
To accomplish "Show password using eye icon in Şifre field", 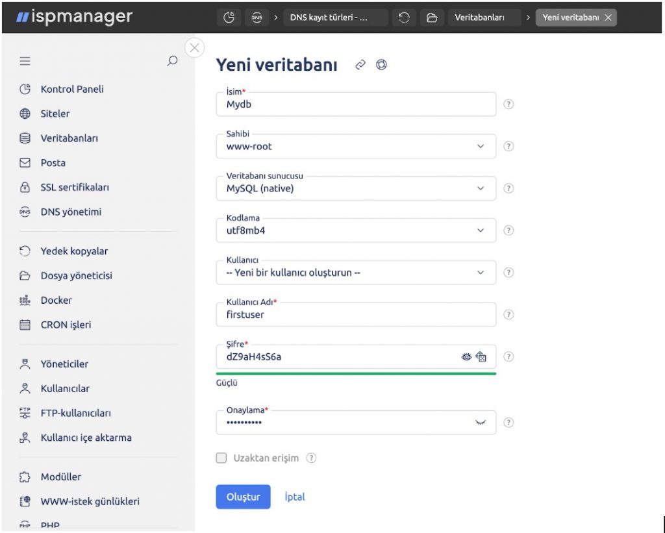I will pyautogui.click(x=466, y=356).
